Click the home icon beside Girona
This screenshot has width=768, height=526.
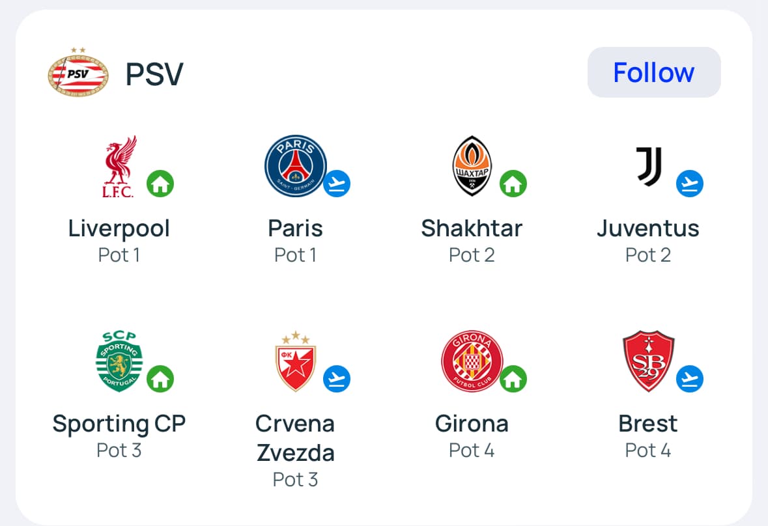pyautogui.click(x=513, y=379)
